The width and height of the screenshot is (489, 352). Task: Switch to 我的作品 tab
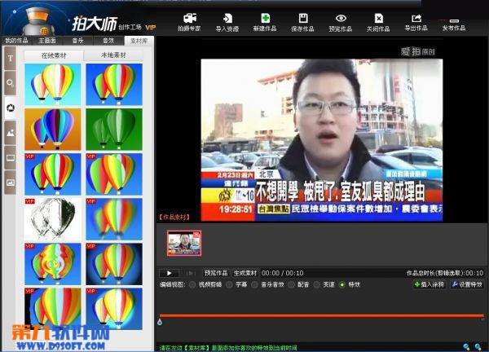[16, 41]
